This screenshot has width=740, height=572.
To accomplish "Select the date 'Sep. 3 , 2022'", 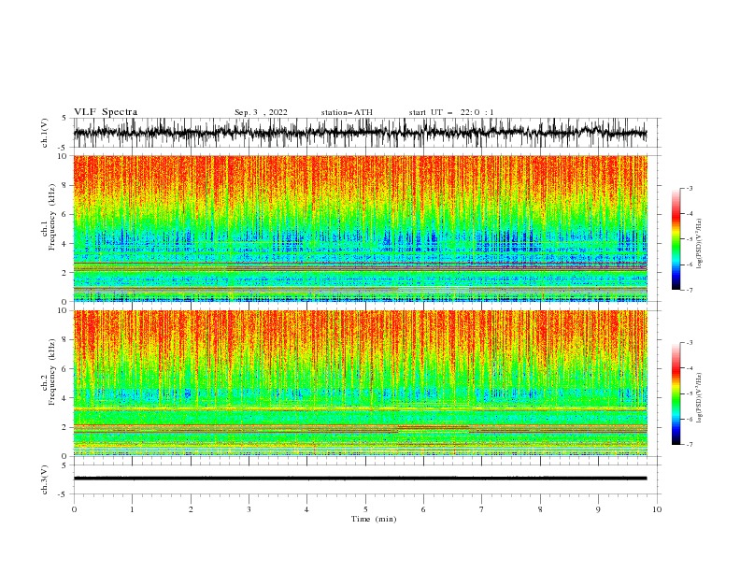I will 261,112.
